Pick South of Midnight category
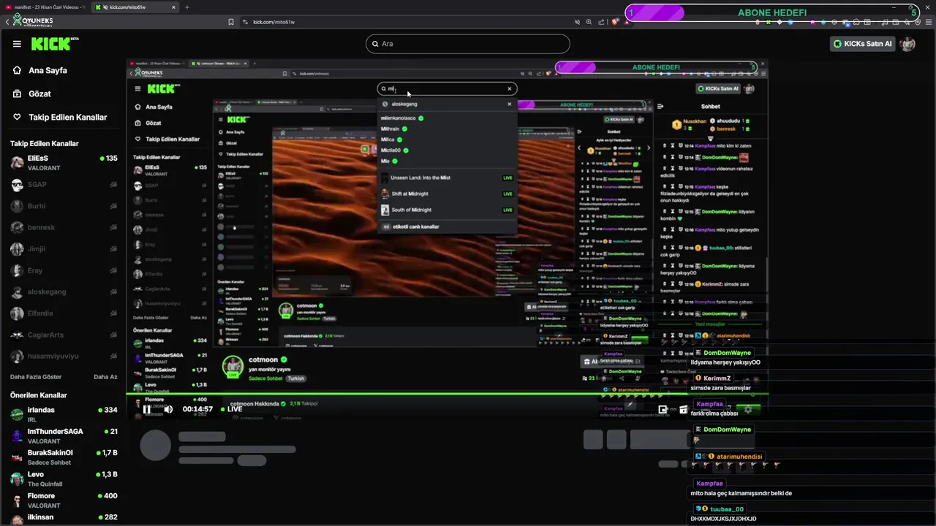936x526 pixels. tap(447, 210)
